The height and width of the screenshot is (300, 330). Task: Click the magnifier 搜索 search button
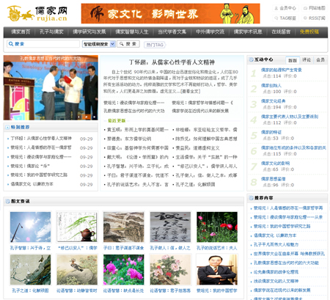tap(128, 44)
